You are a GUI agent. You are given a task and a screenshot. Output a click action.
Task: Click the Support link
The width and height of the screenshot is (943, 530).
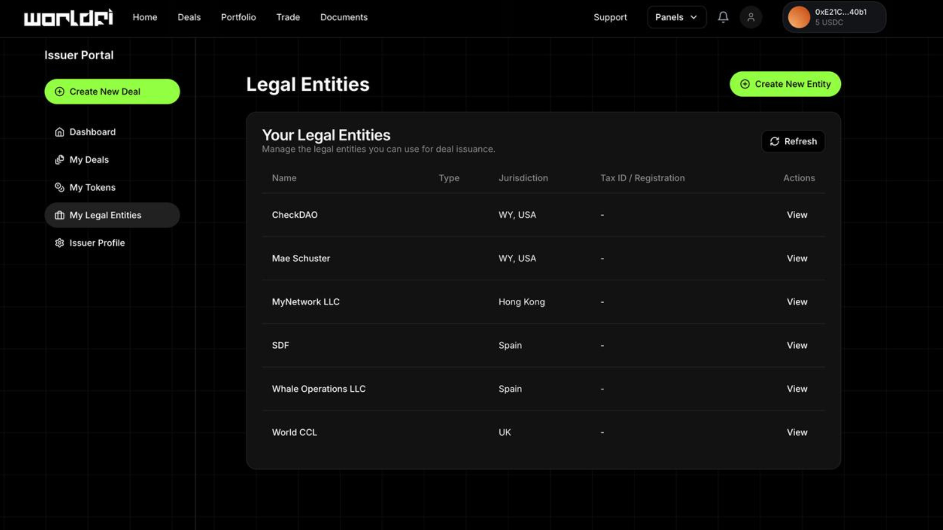click(x=610, y=17)
